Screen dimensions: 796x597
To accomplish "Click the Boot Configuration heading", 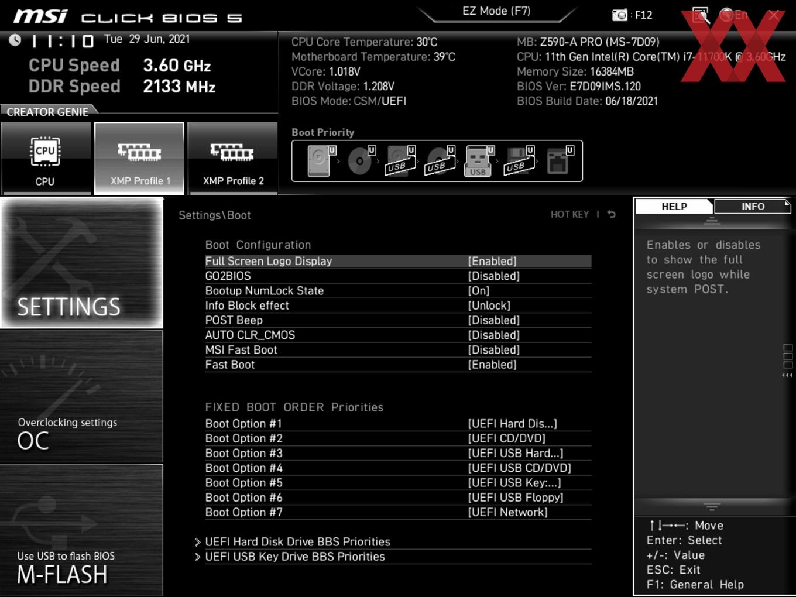I will click(x=258, y=245).
